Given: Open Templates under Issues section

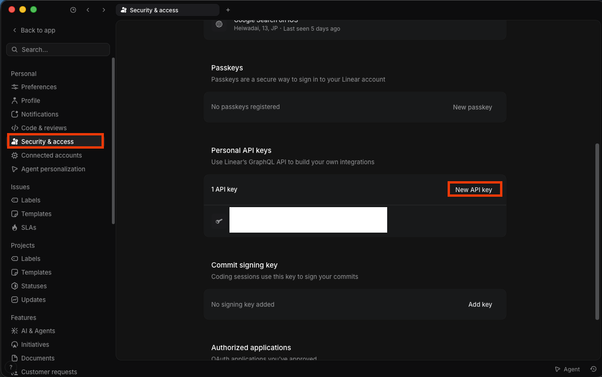Looking at the screenshot, I should 36,214.
